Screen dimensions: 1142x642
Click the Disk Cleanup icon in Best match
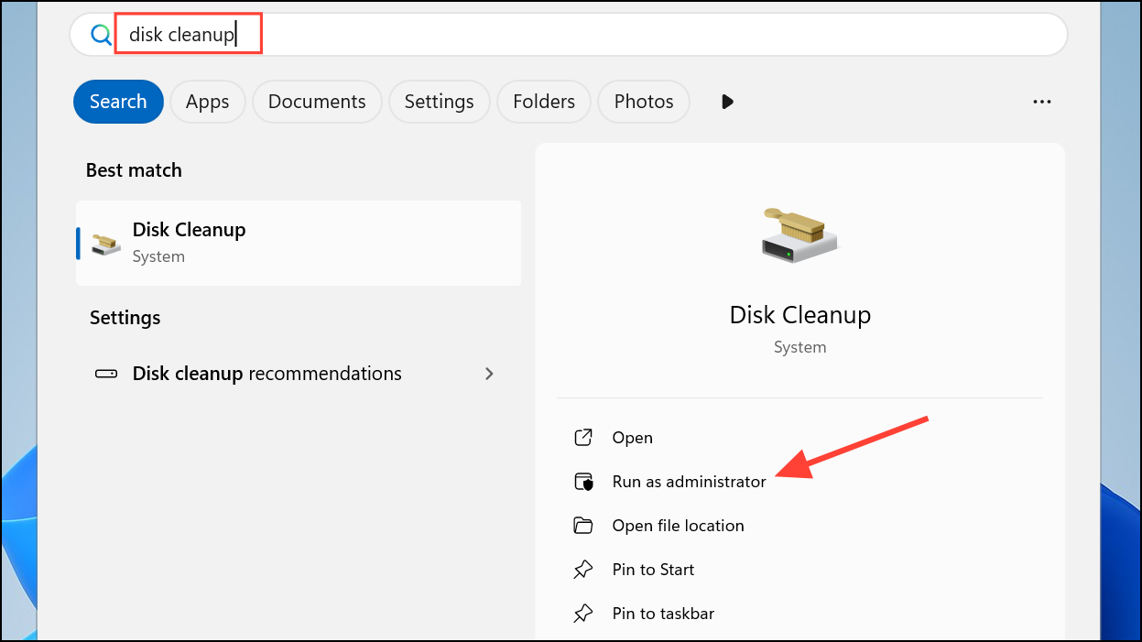(107, 244)
